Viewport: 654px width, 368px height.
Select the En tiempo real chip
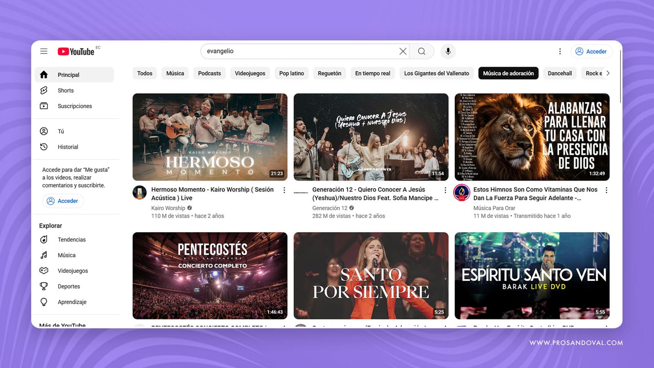[x=372, y=73]
